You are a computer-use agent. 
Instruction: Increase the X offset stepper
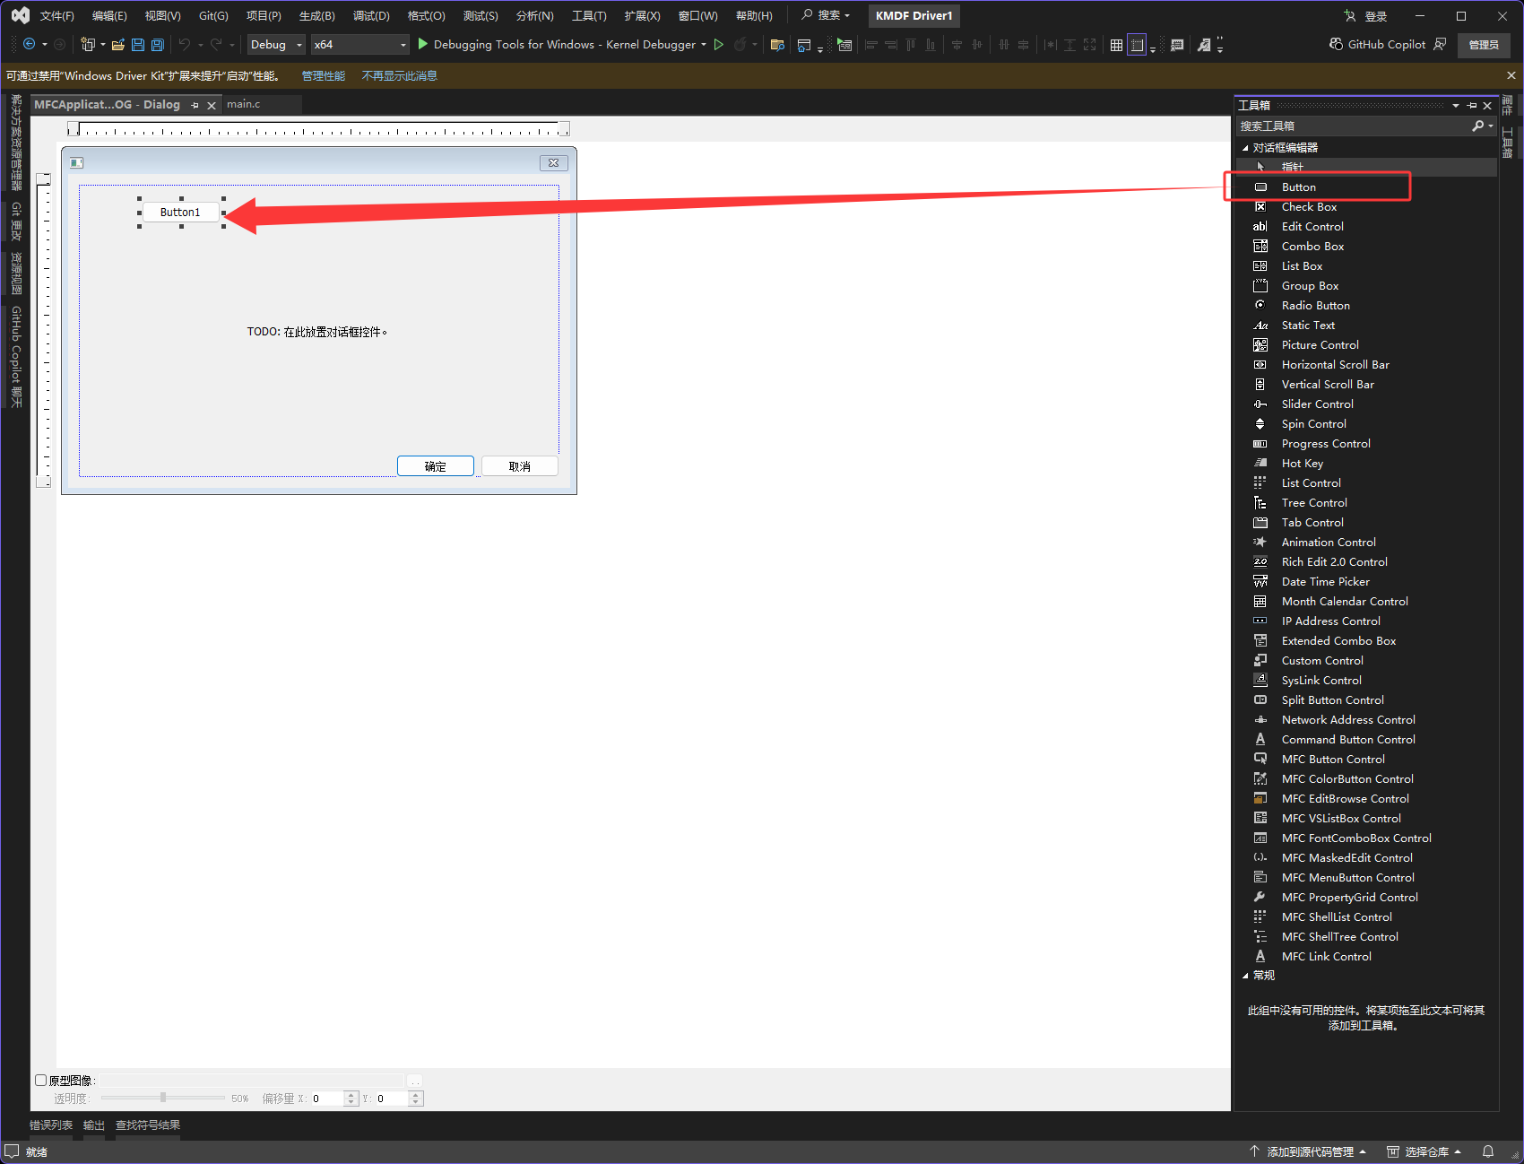[351, 1094]
